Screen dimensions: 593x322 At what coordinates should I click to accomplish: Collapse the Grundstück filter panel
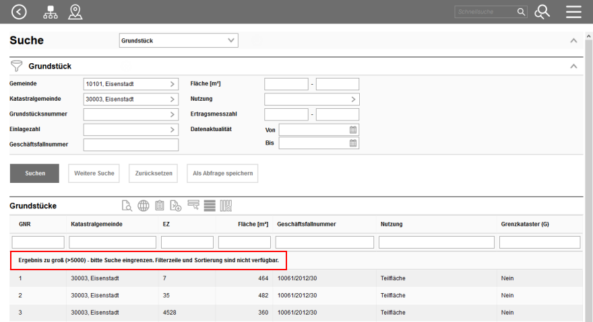coord(573,67)
